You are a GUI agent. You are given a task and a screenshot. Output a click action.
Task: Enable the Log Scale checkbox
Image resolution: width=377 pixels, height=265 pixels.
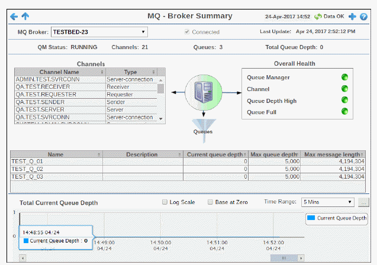click(x=165, y=202)
